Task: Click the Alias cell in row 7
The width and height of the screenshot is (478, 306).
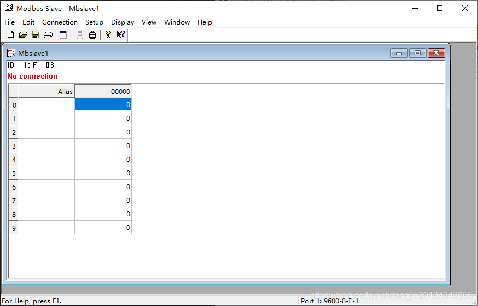Action: coord(46,201)
